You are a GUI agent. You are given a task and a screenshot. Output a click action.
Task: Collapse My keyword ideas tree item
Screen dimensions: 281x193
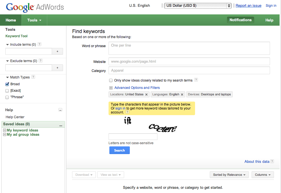click(x=5, y=130)
